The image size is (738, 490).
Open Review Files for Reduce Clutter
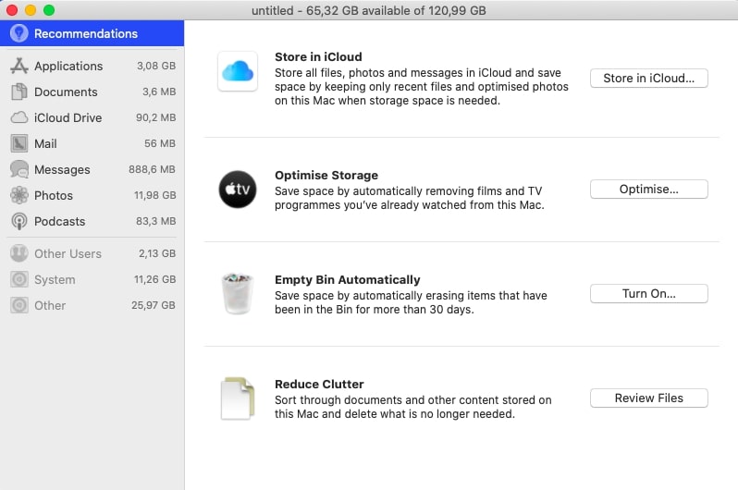[x=648, y=398]
